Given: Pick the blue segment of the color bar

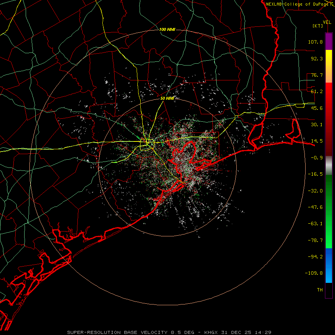Looking at the screenshot, I should coord(329,265).
